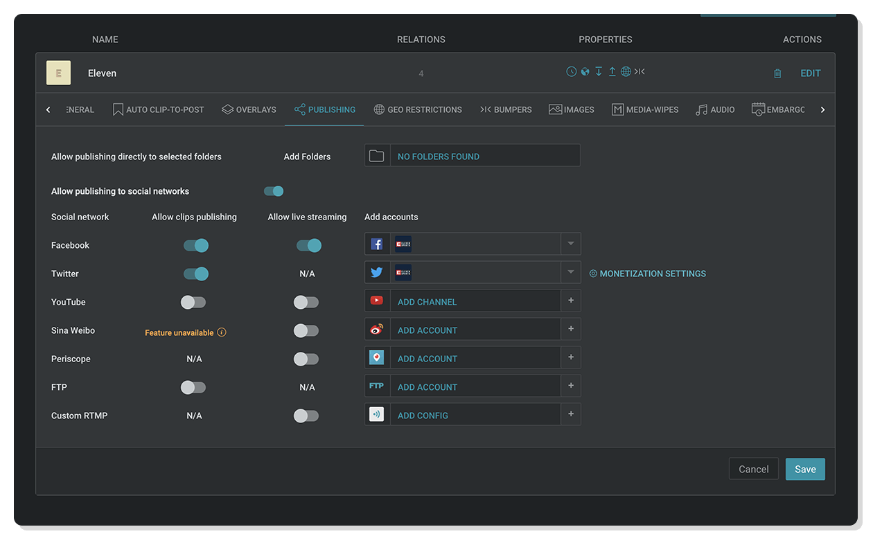The height and width of the screenshot is (554, 873).
Task: Click the upload arrow icon in Eleven's properties
Action: [612, 71]
